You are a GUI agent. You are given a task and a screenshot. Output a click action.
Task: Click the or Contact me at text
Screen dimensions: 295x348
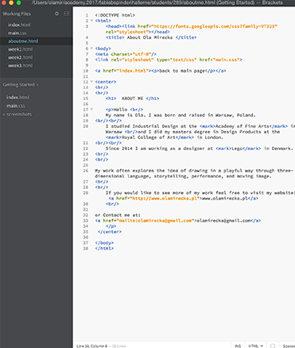pos(118,215)
